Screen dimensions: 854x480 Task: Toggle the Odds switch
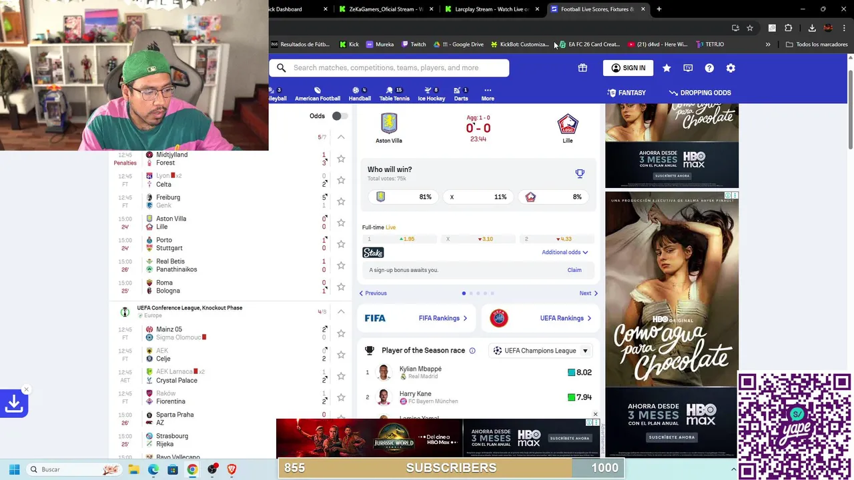(x=340, y=116)
